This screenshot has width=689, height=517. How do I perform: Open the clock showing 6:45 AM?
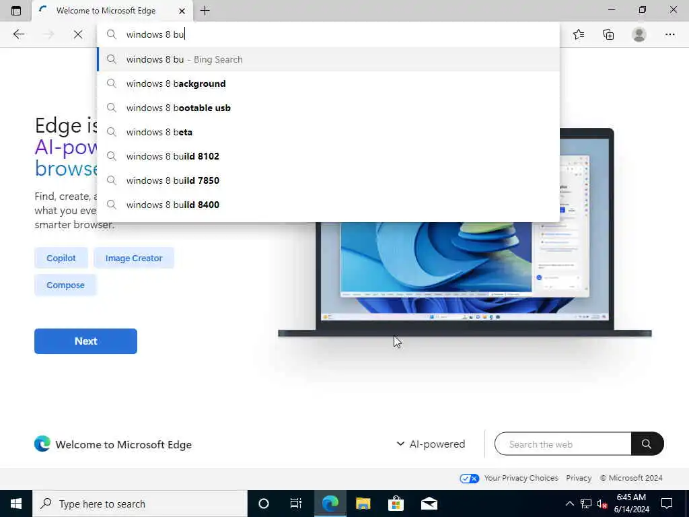(x=631, y=504)
